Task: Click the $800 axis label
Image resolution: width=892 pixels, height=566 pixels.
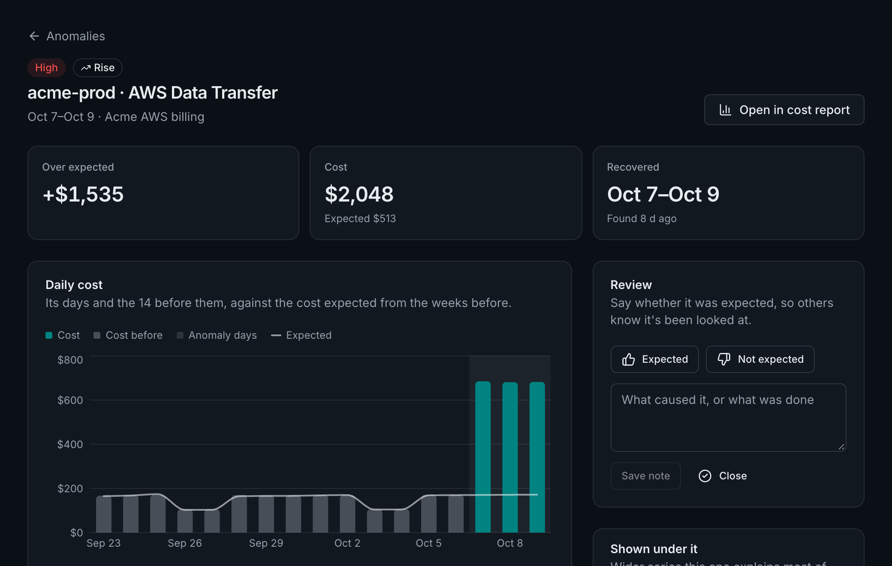Action: tap(70, 360)
